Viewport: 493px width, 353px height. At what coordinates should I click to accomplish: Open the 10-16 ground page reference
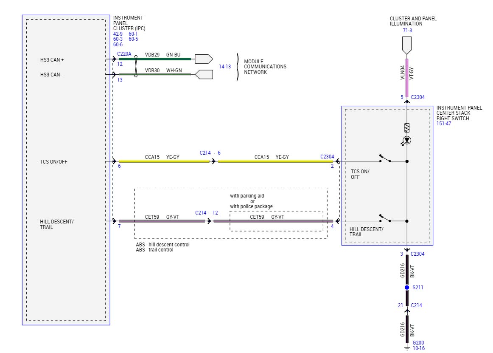418,348
